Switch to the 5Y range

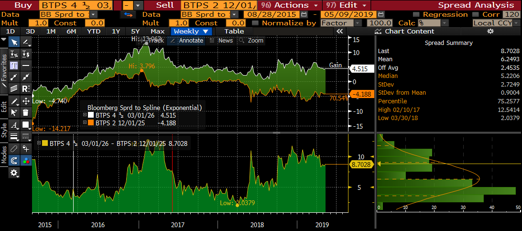[x=135, y=31]
